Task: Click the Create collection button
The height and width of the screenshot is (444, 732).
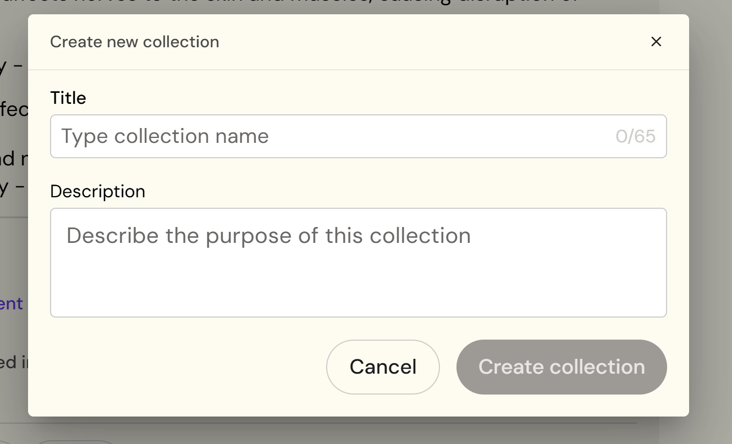Action: [562, 367]
